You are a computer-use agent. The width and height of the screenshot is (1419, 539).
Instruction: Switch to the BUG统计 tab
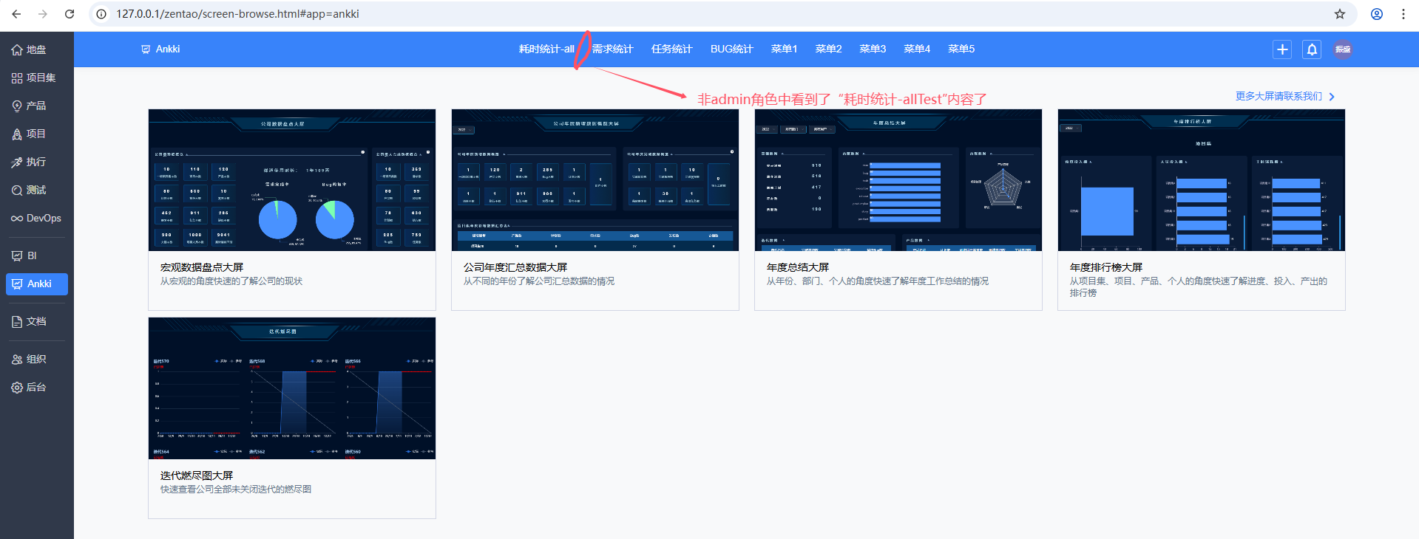(731, 49)
